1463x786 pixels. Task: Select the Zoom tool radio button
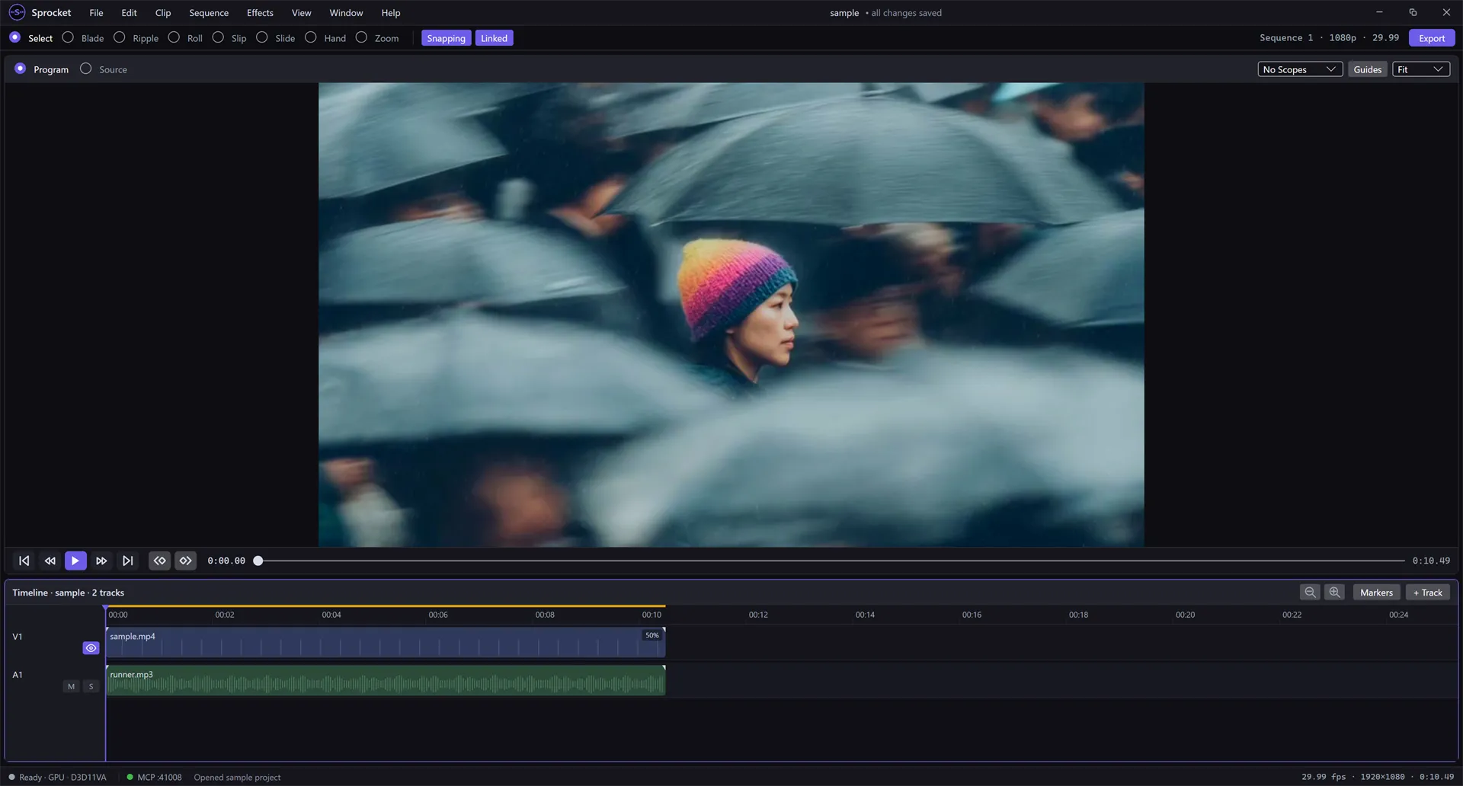pos(361,37)
